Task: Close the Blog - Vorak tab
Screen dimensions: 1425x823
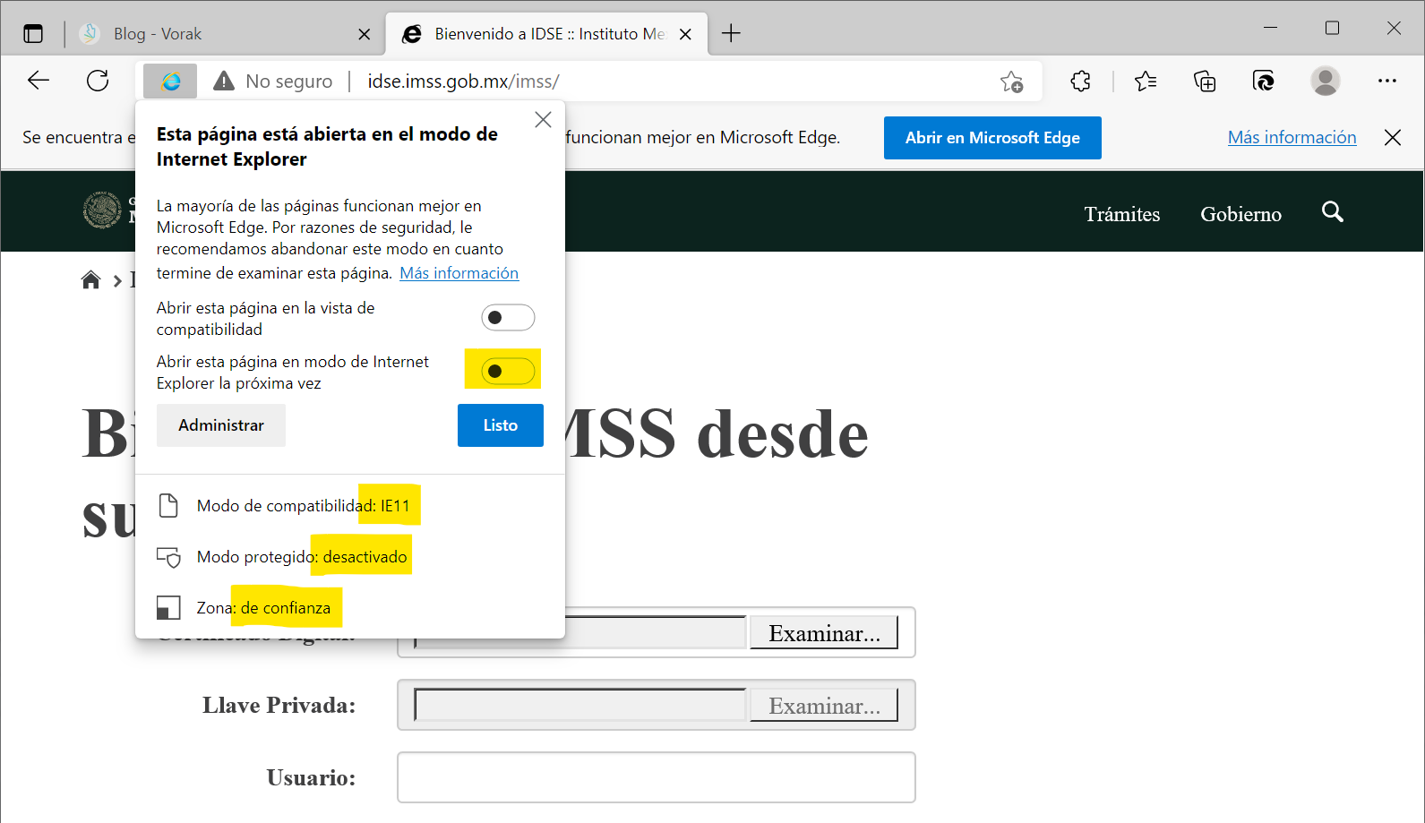Action: pos(364,34)
